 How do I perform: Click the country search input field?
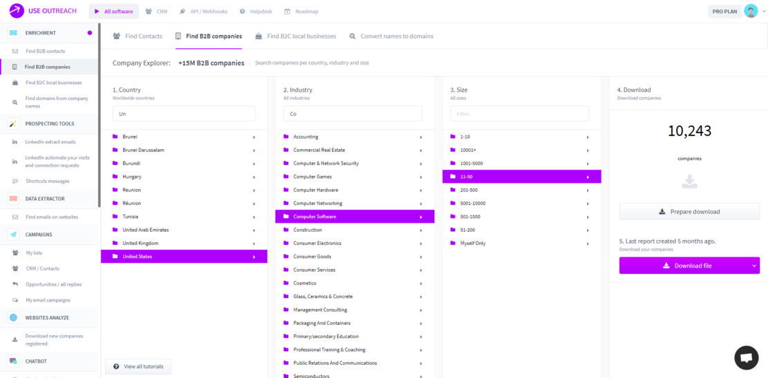click(184, 114)
